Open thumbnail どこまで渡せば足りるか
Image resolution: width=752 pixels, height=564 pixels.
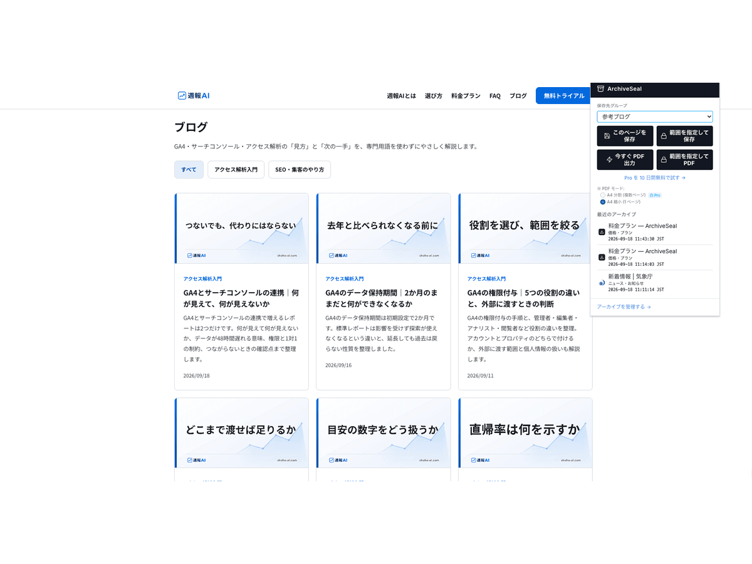pos(242,433)
